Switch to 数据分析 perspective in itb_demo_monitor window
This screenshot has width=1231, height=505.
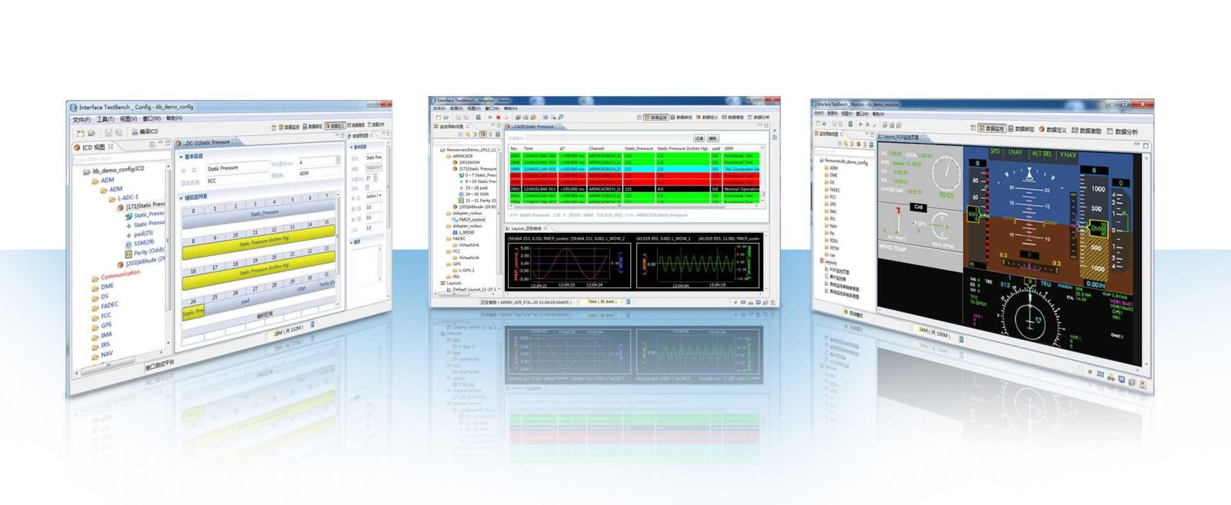pyautogui.click(x=1122, y=132)
